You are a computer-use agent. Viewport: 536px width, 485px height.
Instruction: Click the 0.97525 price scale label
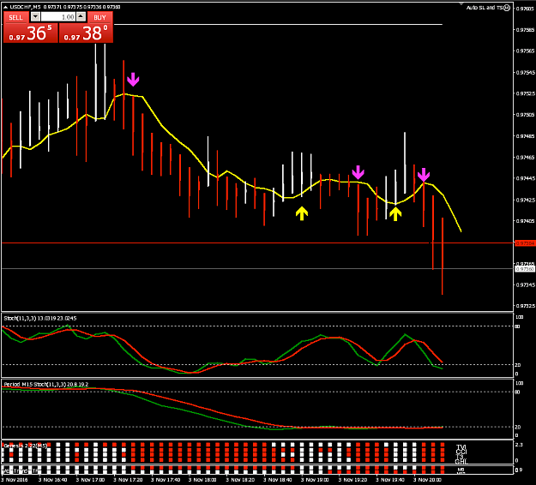pos(526,93)
